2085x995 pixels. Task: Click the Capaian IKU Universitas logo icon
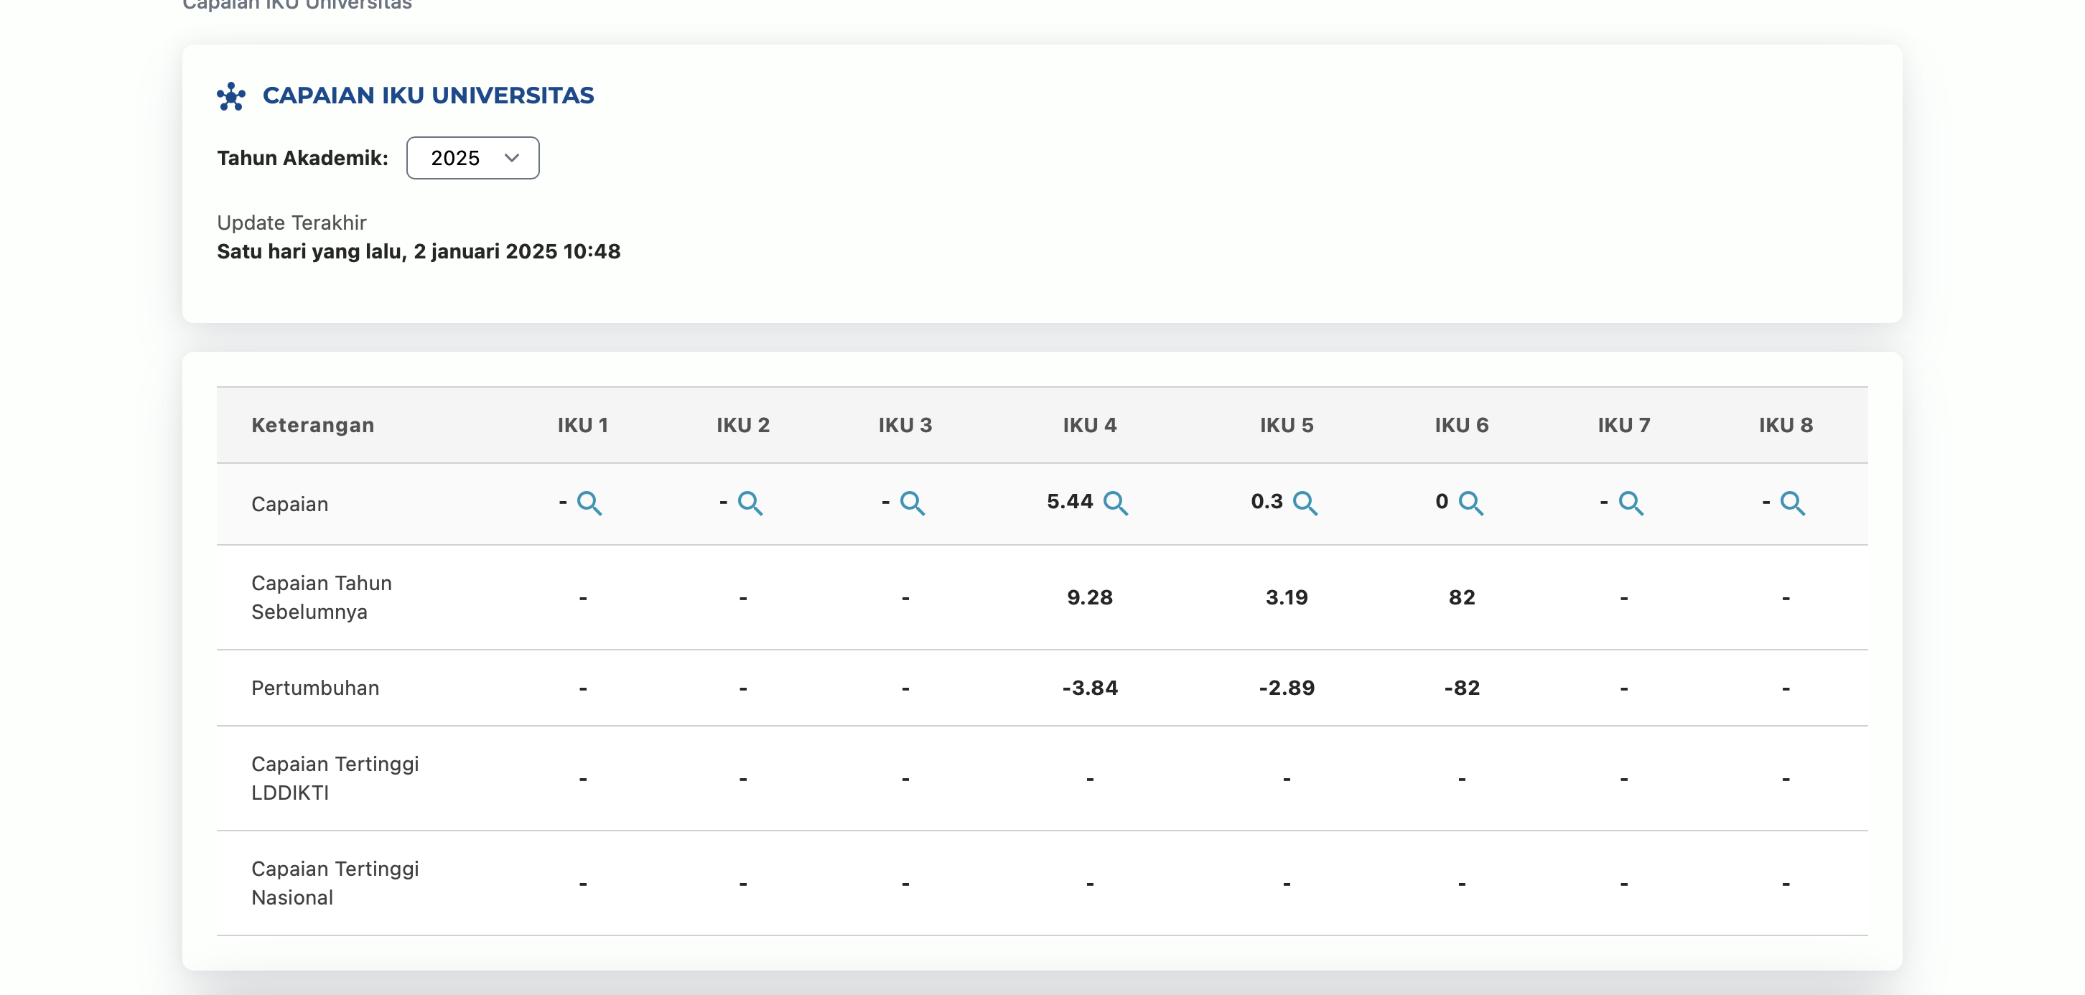click(x=230, y=95)
